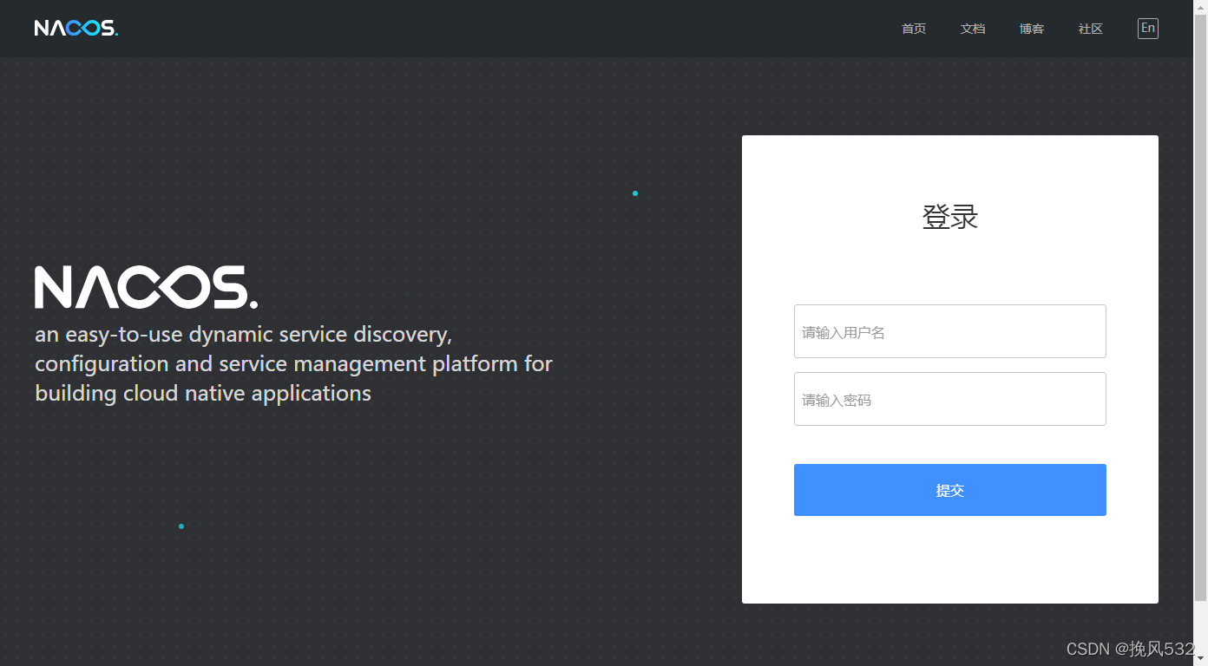
Task: Focus the 请输入密码 password field
Action: (950, 399)
